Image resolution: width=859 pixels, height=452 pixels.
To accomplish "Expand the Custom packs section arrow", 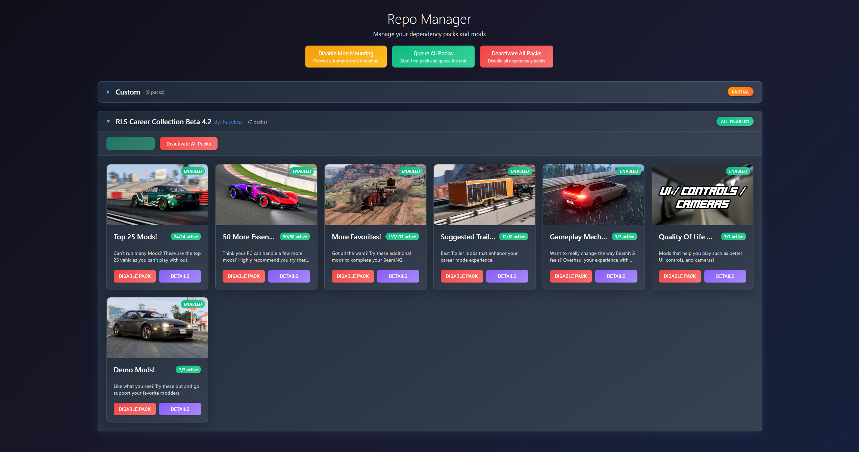I will [108, 92].
